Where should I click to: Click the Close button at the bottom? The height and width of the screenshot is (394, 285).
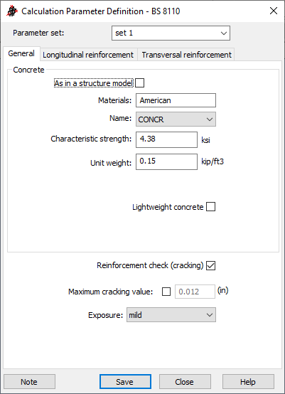click(x=185, y=382)
